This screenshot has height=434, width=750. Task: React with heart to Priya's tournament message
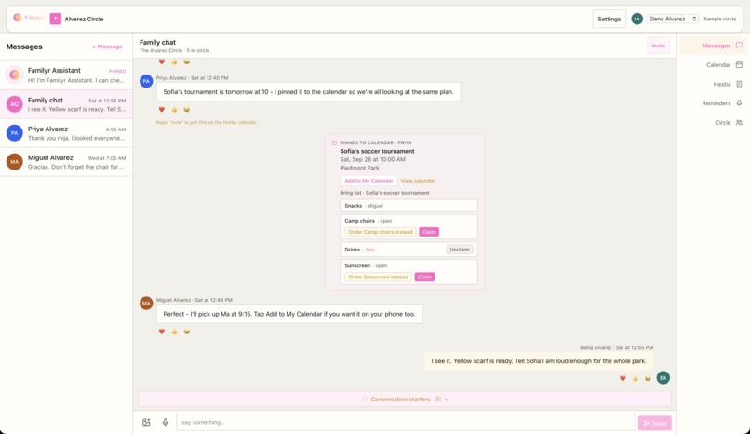162,110
